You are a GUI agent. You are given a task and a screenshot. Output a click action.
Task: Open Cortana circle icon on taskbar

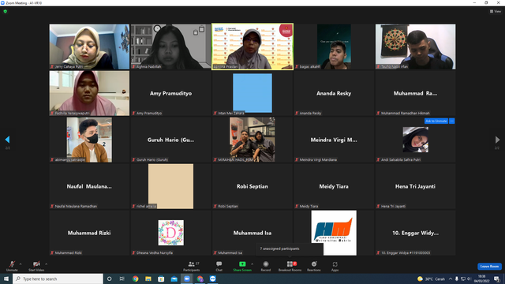pos(109,278)
